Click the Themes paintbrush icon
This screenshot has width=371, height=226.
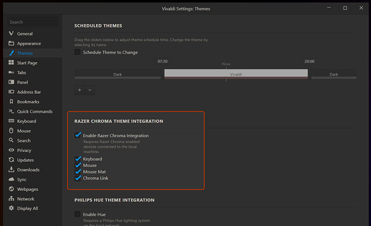click(11, 53)
